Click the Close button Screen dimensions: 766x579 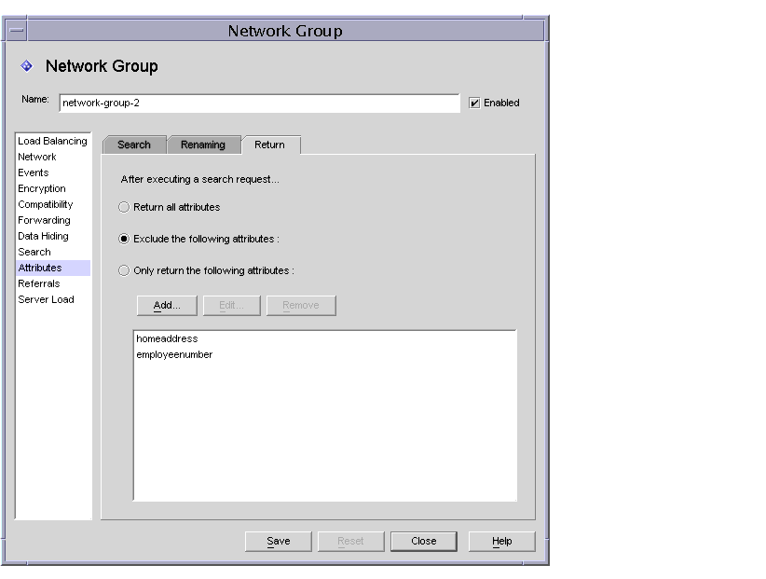[x=424, y=541]
